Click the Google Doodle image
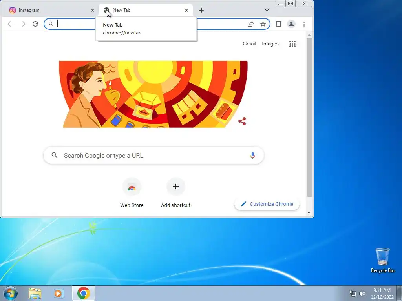This screenshot has width=402, height=301. [x=153, y=94]
